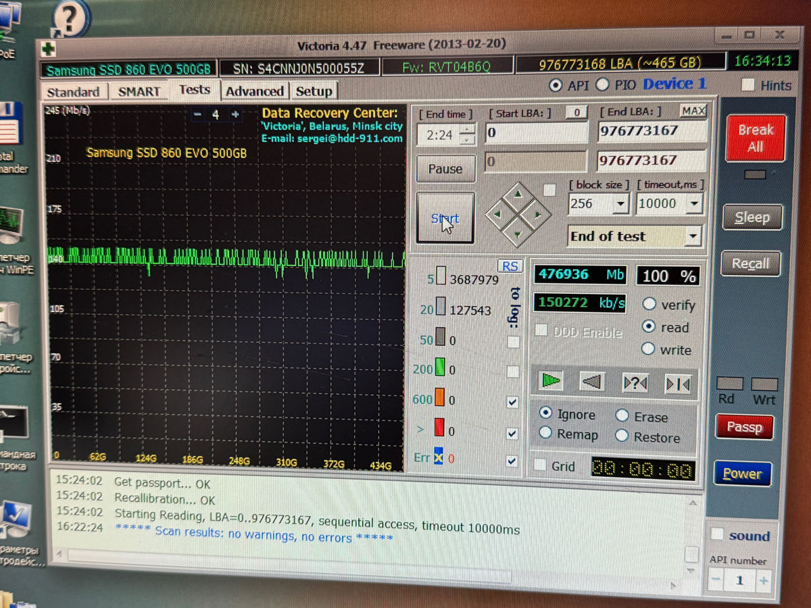Click the orange 600 ms block swatch

coord(439,399)
